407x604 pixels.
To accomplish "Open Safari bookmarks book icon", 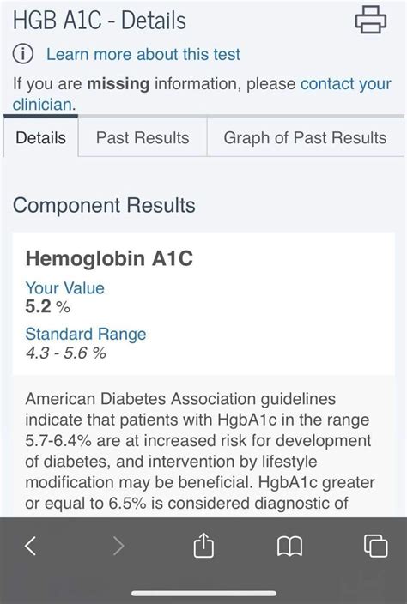I will [290, 547].
